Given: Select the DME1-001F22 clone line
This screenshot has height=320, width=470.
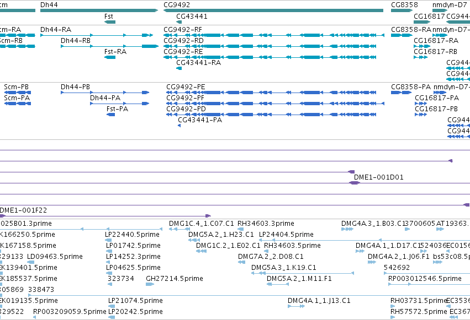Looking at the screenshot, I should 105,216.
